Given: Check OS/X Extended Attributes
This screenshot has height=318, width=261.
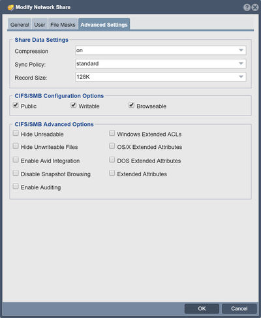Looking at the screenshot, I should coord(112,146).
